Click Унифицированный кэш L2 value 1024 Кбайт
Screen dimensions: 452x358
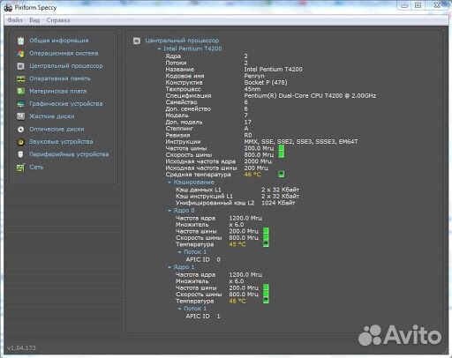click(278, 203)
